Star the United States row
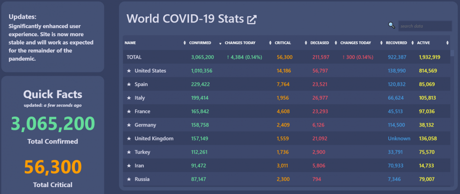 pyautogui.click(x=128, y=71)
